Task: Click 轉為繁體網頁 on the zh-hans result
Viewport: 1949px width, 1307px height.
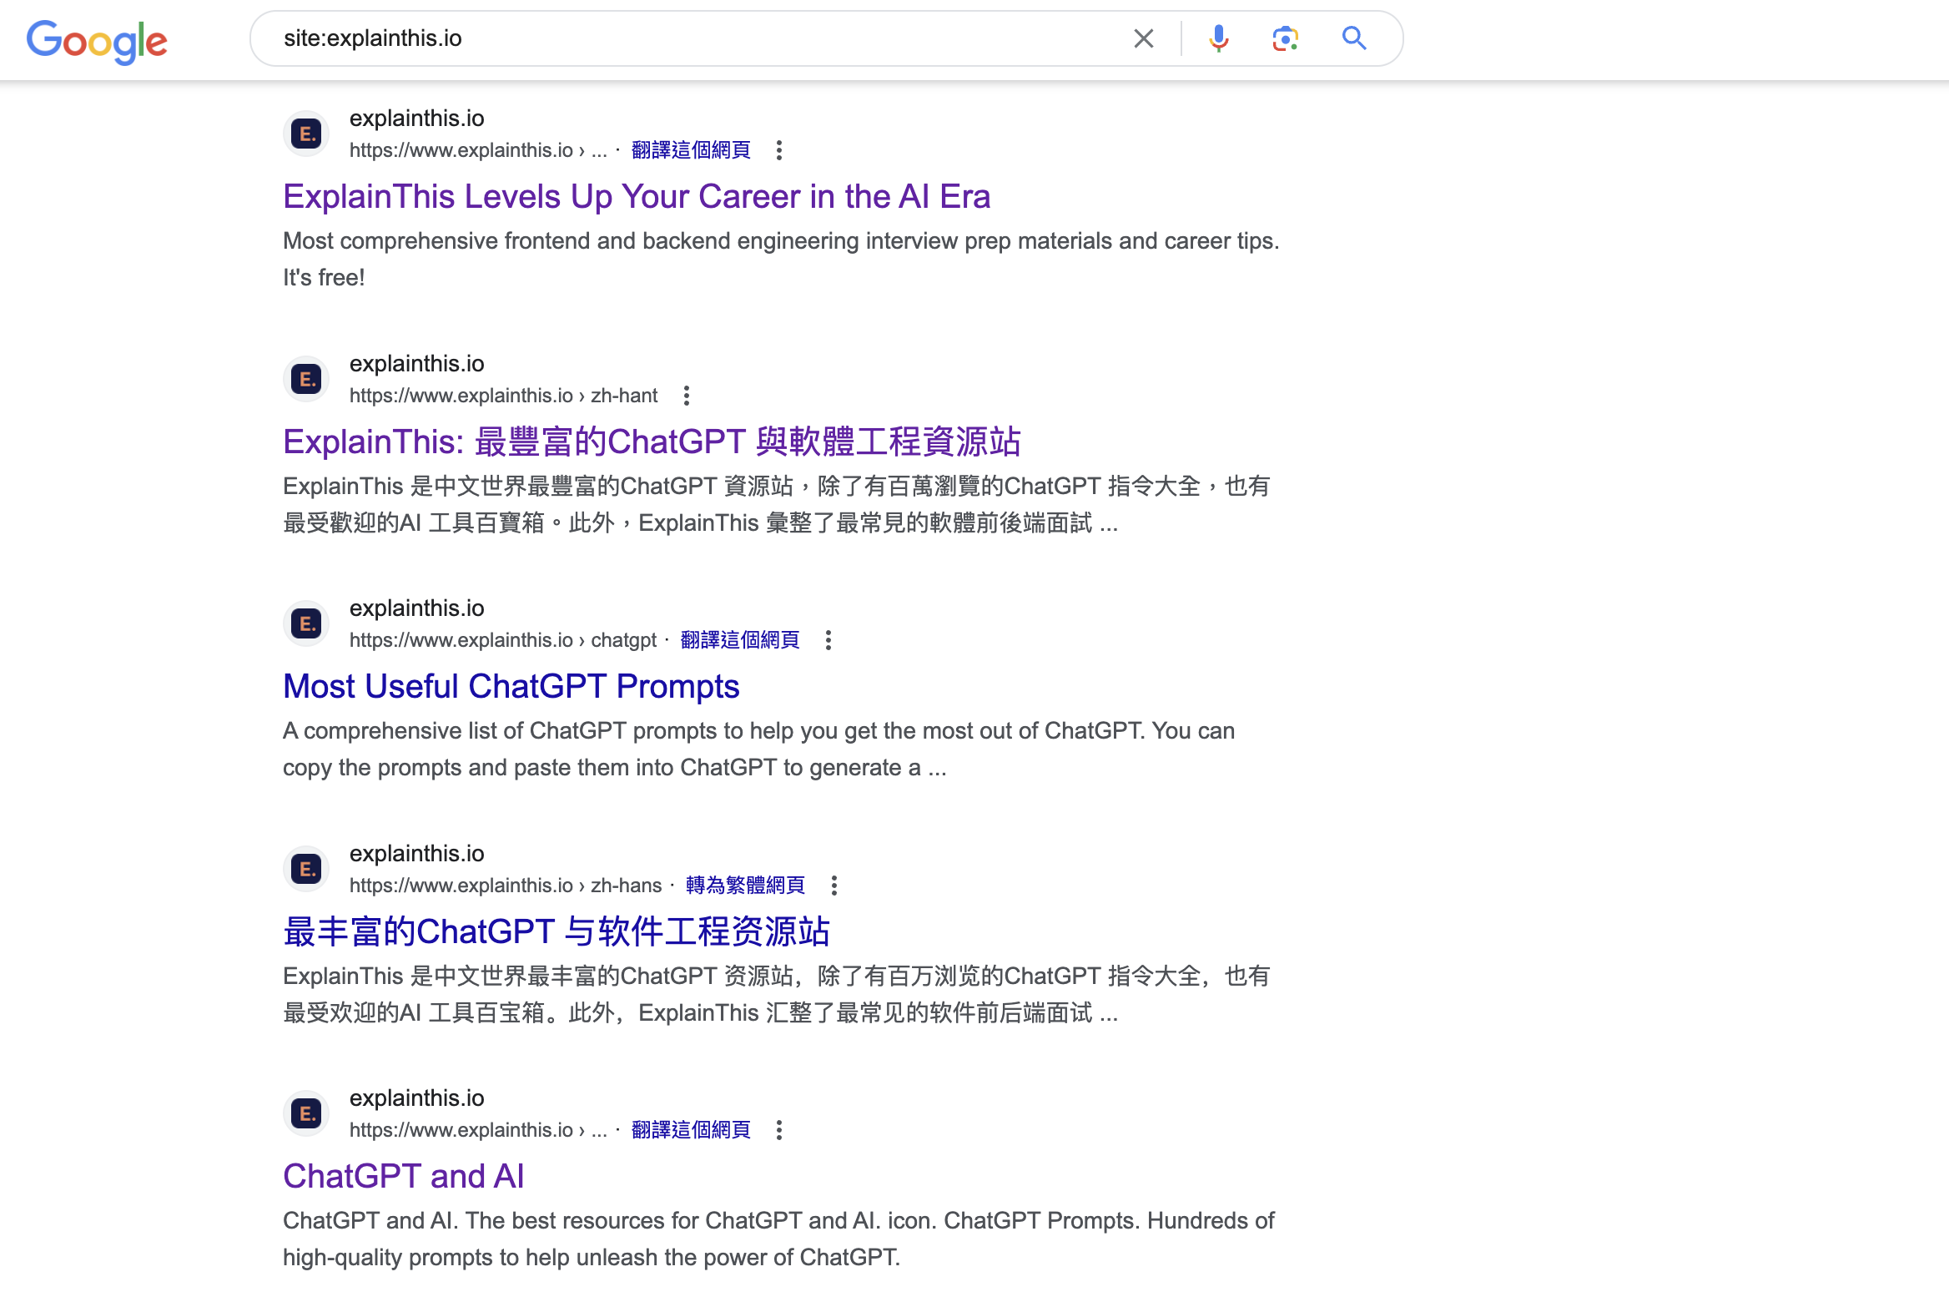Action: pos(743,885)
